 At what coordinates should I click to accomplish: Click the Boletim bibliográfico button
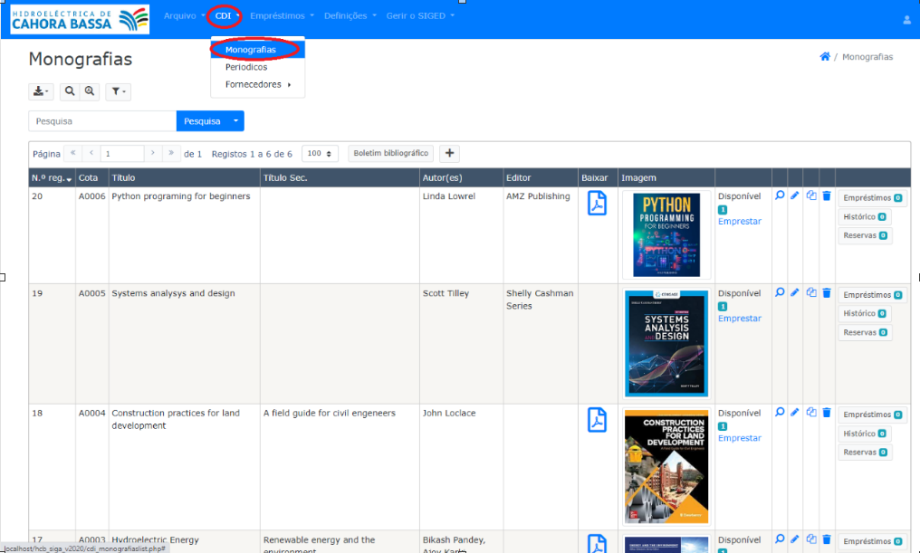(390, 154)
